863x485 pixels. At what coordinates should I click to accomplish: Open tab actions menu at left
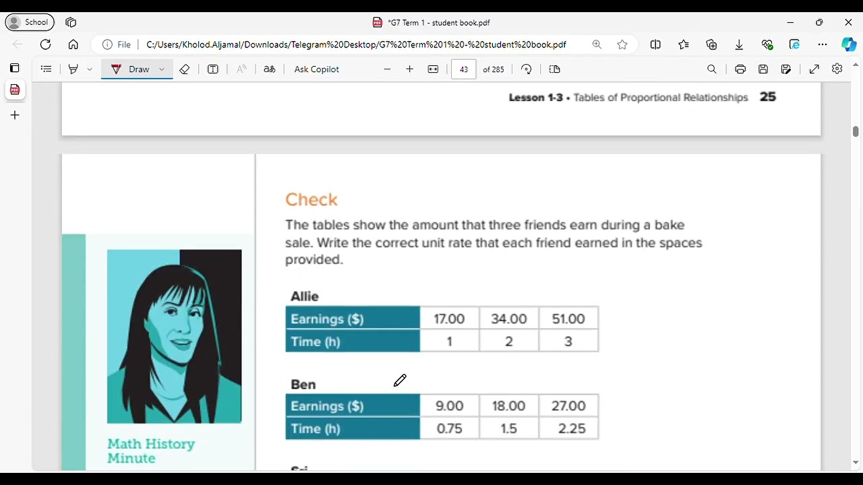(14, 68)
